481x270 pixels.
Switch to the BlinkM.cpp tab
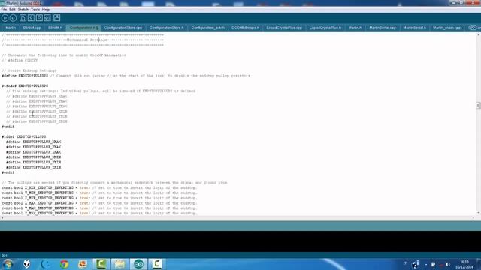(32, 28)
